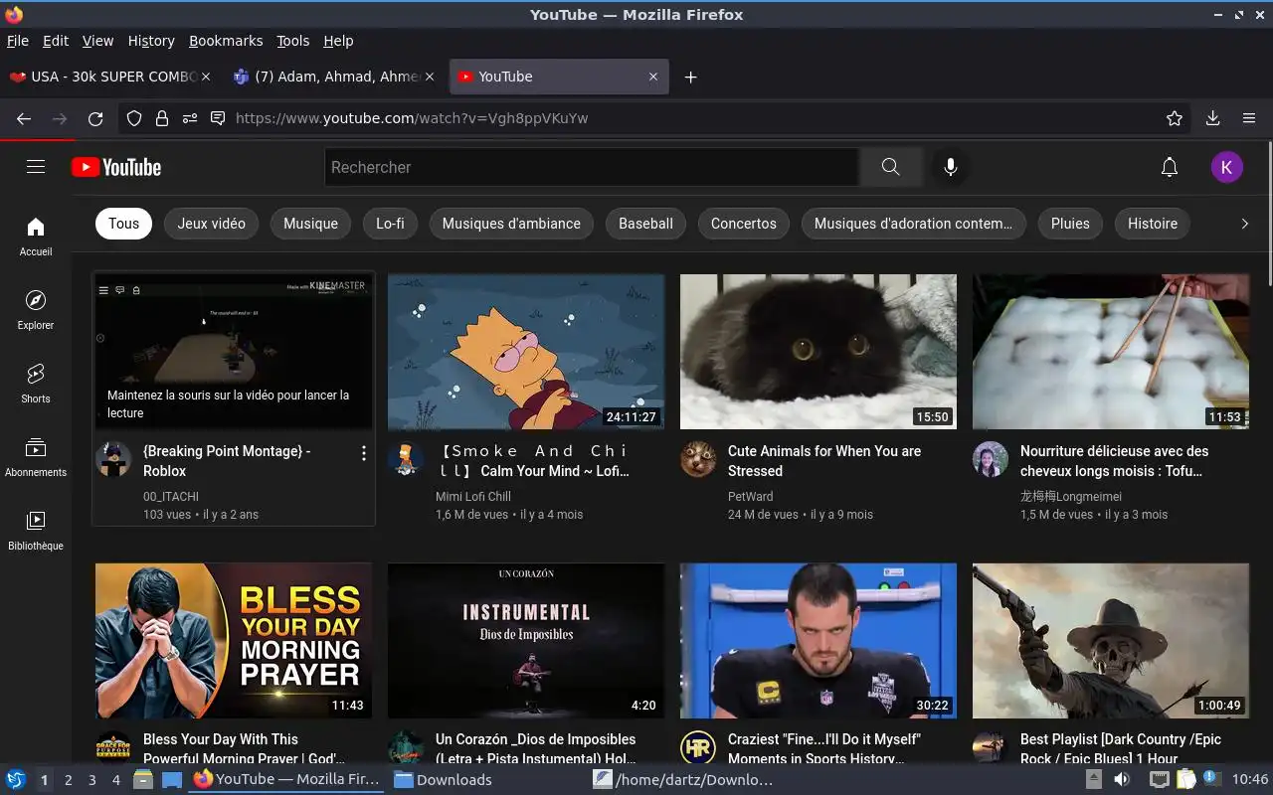The height and width of the screenshot is (795, 1273).
Task: Open the Edit menu
Action: 56,41
